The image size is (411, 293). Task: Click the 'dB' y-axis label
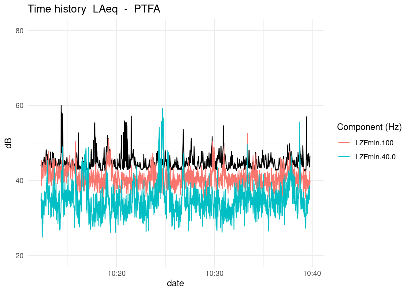9,143
